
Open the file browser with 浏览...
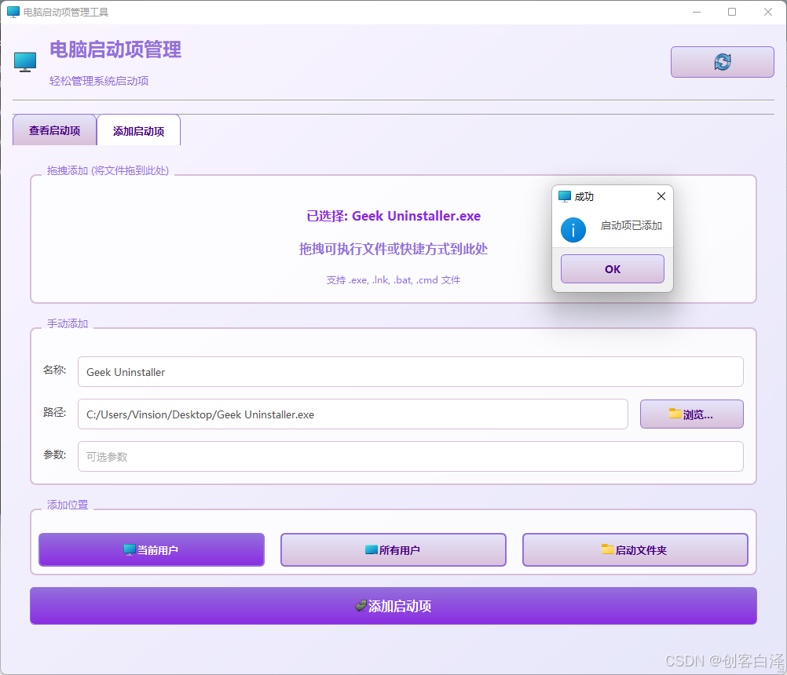pos(692,414)
